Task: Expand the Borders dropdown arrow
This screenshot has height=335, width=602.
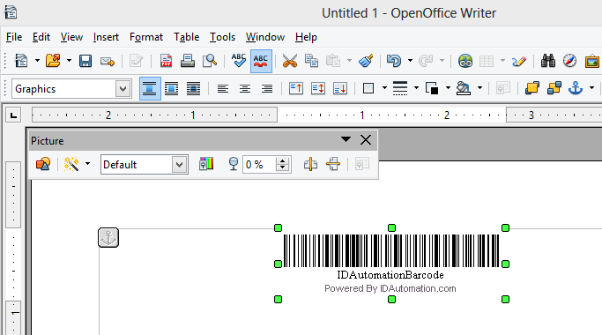Action: 384,89
